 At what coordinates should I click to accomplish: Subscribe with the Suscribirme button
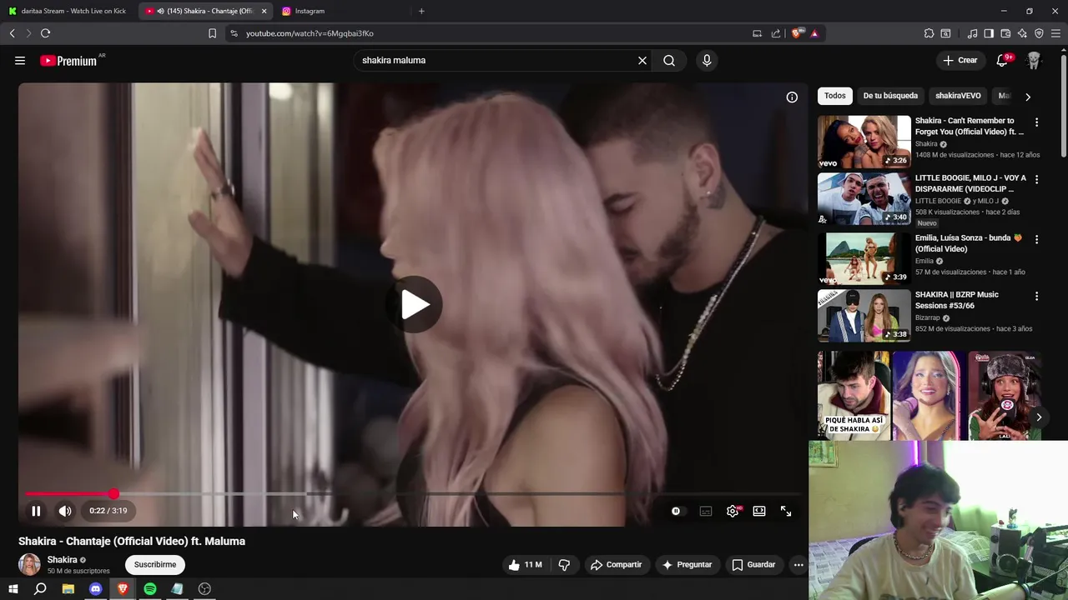(155, 564)
